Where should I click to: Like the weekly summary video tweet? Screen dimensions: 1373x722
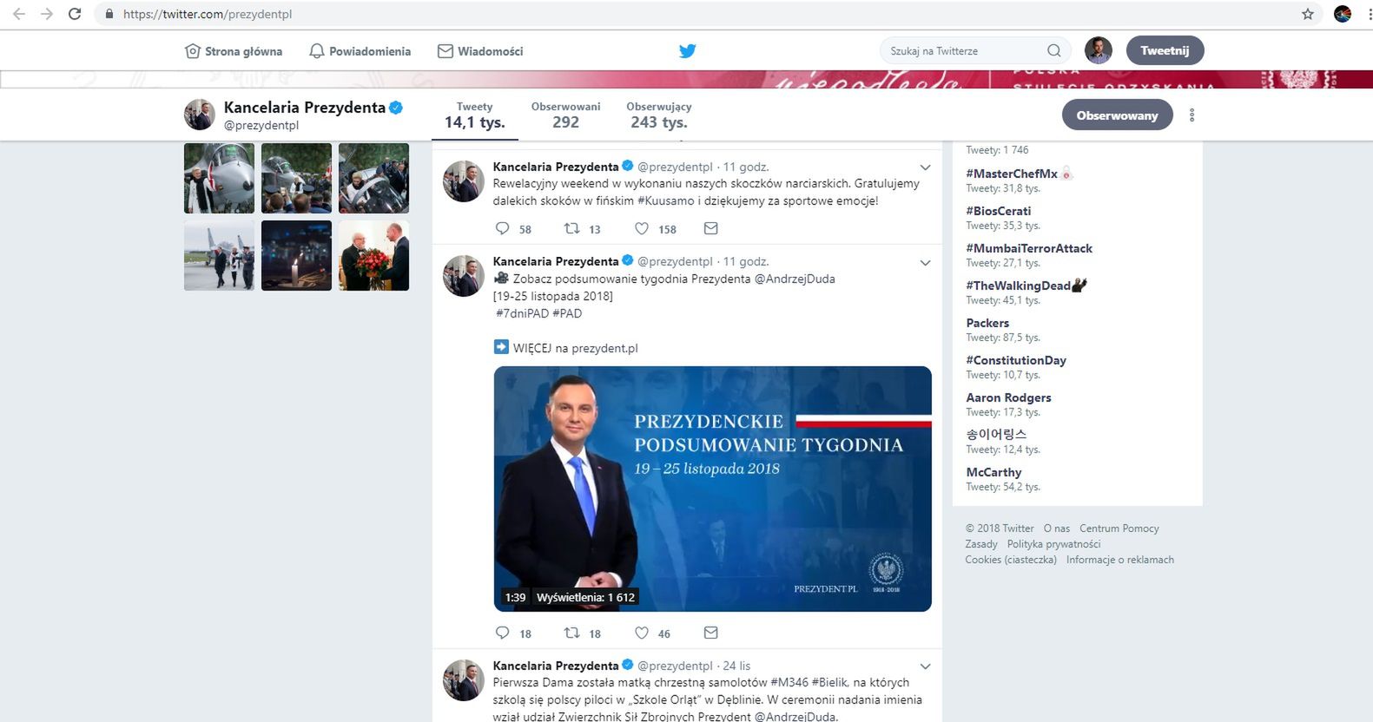[641, 633]
